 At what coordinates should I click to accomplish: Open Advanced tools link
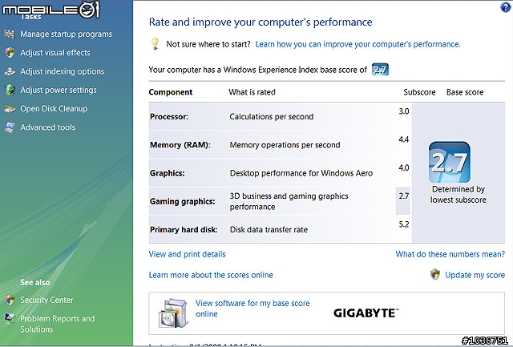coord(48,127)
